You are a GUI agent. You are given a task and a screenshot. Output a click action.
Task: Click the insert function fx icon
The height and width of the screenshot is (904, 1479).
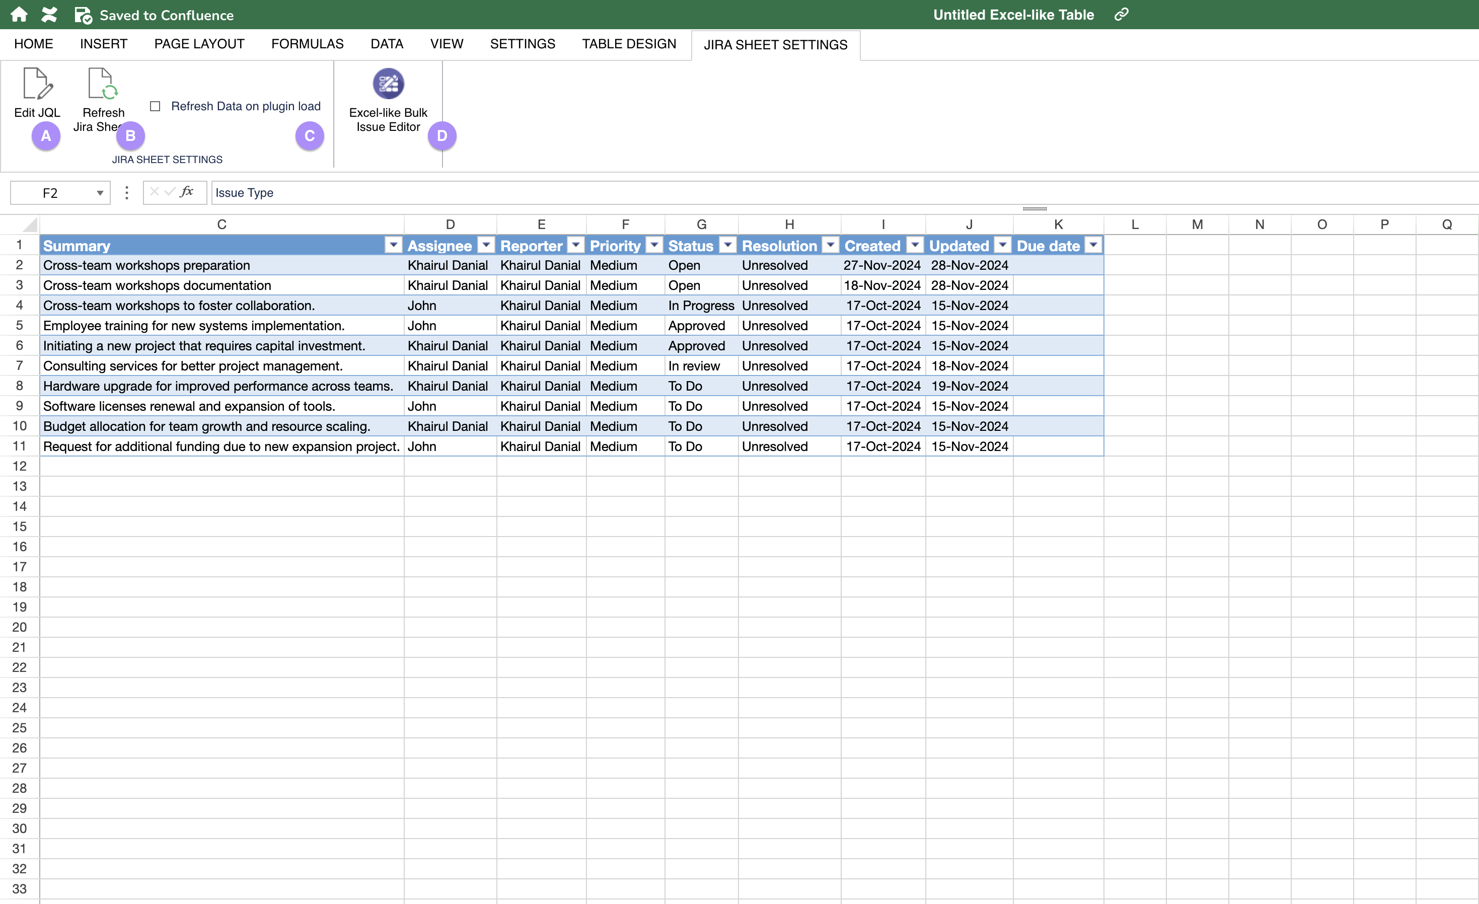tap(187, 192)
